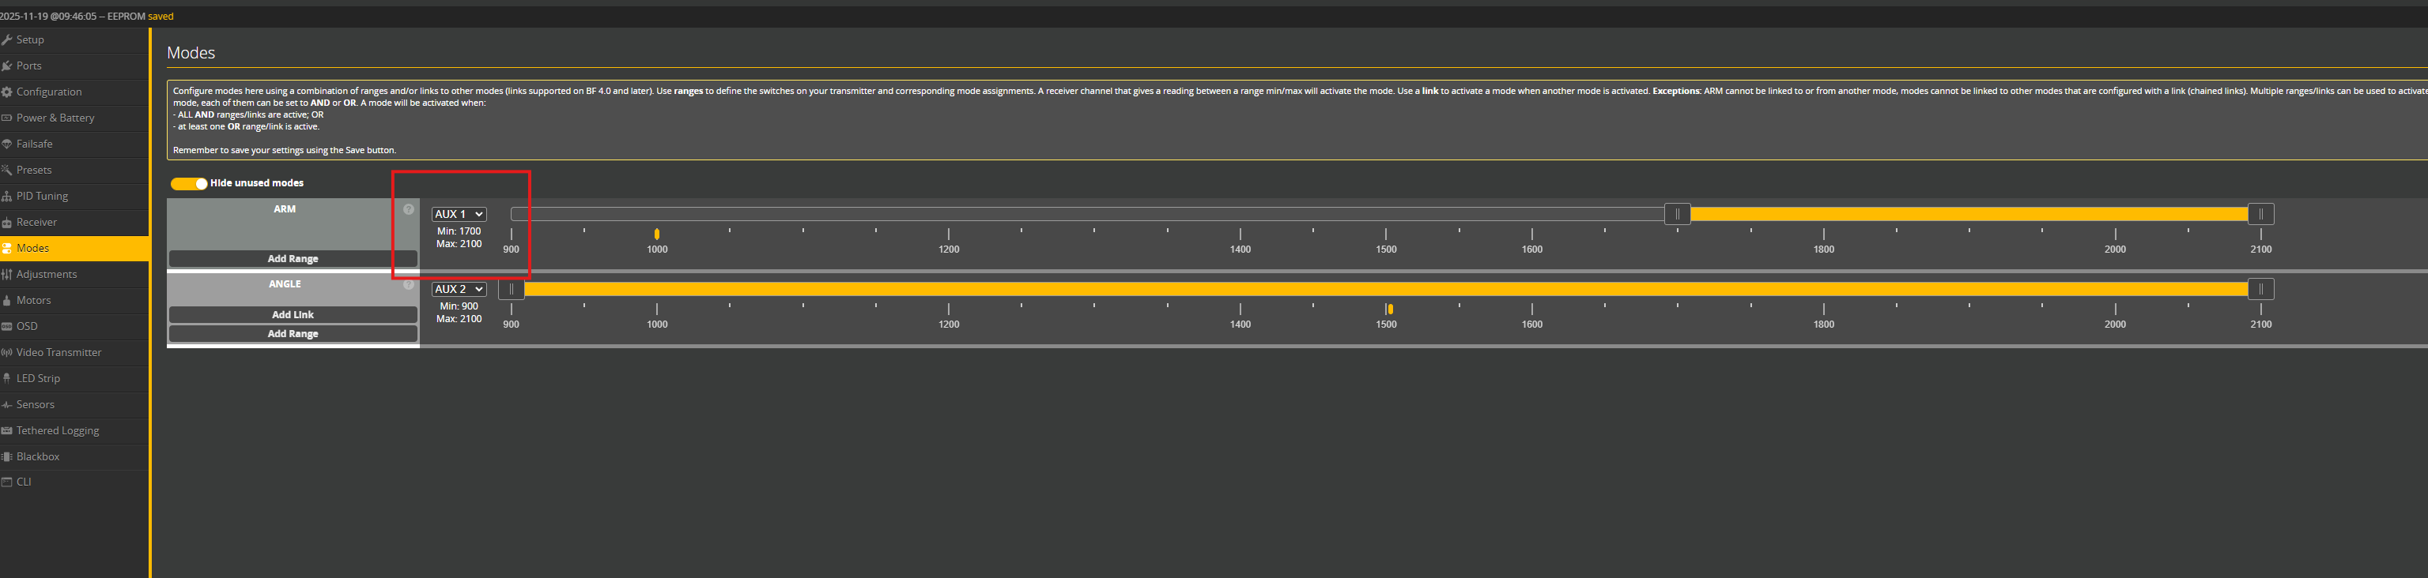Click the Configuration gear icon in sidebar
This screenshot has height=578, width=2428.
pos(6,92)
